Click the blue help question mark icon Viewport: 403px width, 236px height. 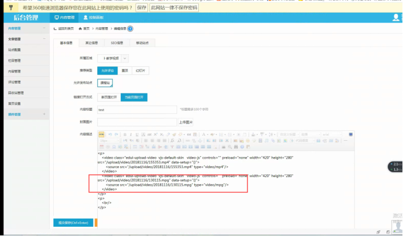(130, 28)
